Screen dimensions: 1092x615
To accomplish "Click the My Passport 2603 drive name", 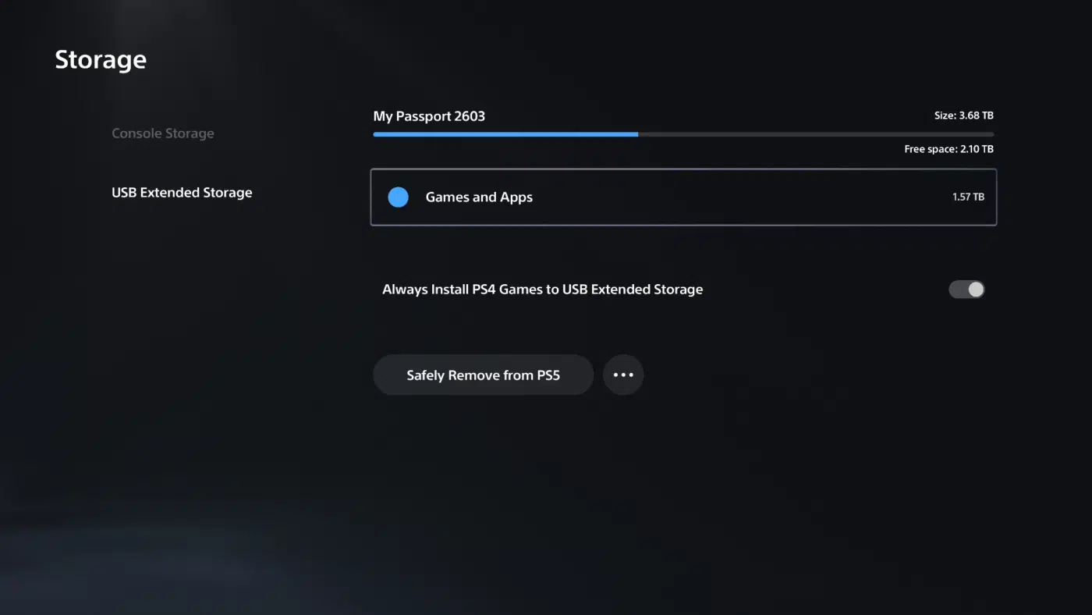I will (x=429, y=116).
